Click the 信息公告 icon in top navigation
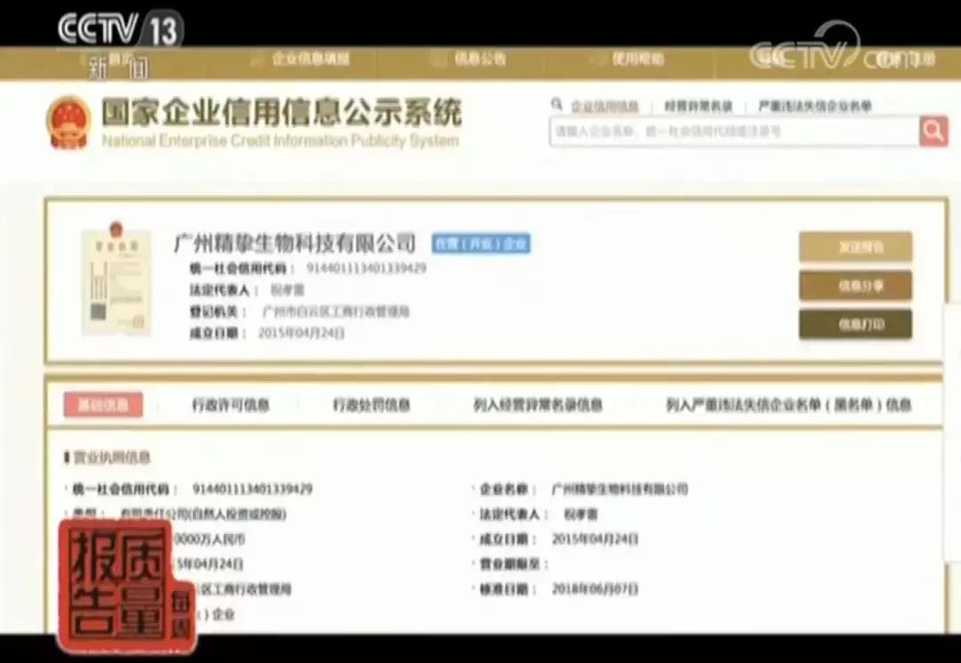Viewport: 961px width, 663px height. [439, 58]
